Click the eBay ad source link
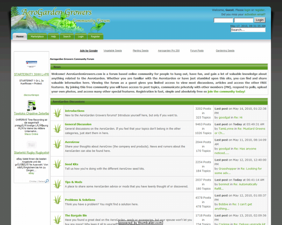282x225 pixels. click(31, 173)
